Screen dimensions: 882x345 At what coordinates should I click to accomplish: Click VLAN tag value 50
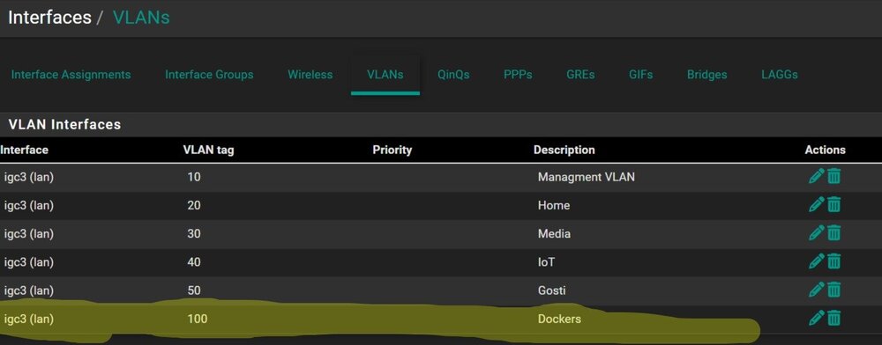[194, 290]
